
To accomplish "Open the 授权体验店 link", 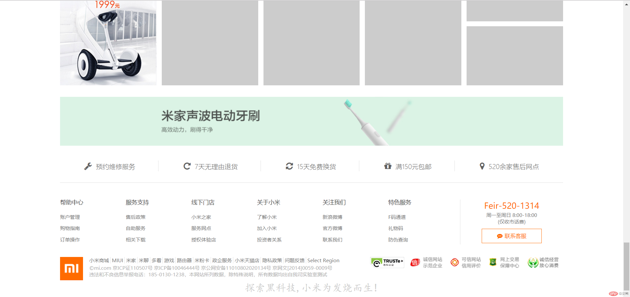I will coord(203,240).
